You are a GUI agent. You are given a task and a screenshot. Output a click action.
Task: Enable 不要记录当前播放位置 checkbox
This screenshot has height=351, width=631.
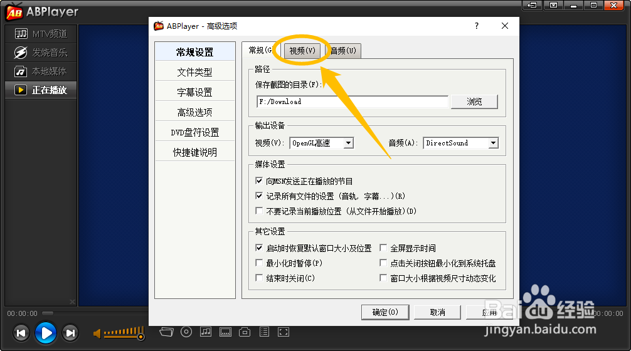(259, 211)
